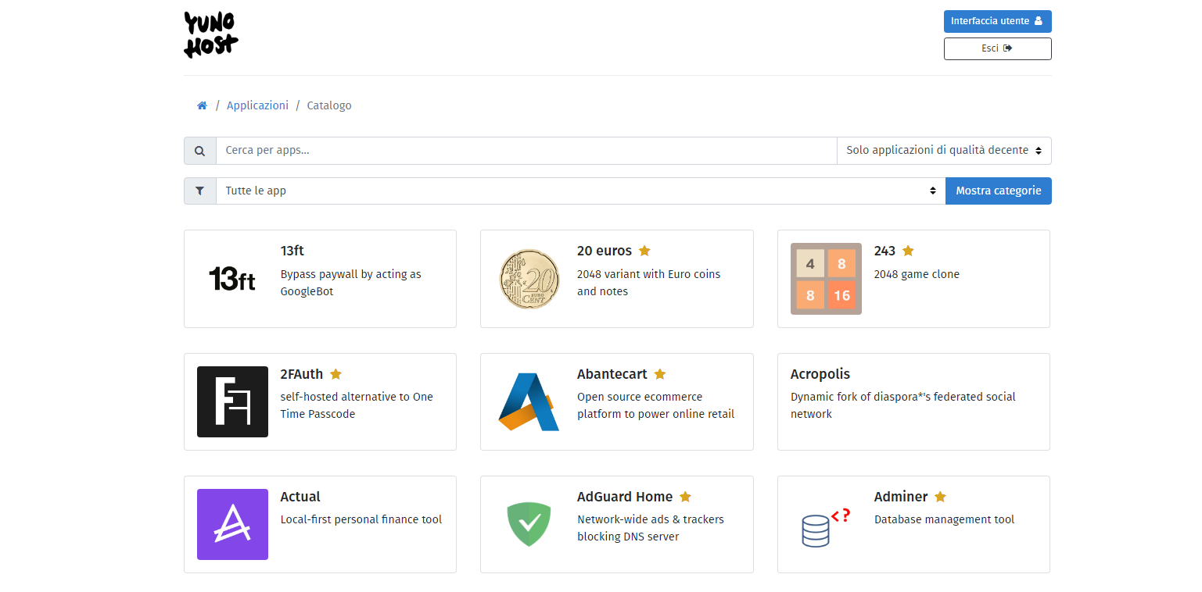Image resolution: width=1202 pixels, height=592 pixels.
Task: Open the Applicazioni breadcrumb link
Action: click(257, 105)
